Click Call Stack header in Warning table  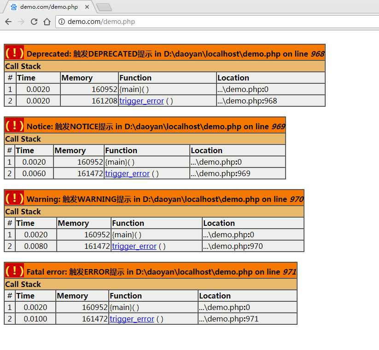154,212
